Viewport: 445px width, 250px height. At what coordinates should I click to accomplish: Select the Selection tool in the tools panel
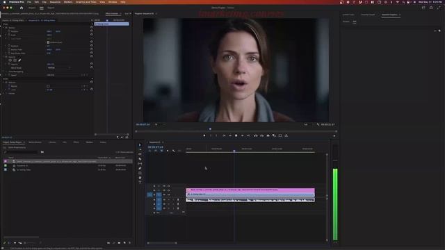(x=140, y=145)
